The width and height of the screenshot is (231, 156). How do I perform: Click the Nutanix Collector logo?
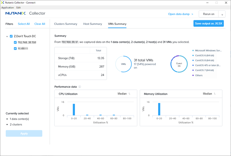pos(25,13)
